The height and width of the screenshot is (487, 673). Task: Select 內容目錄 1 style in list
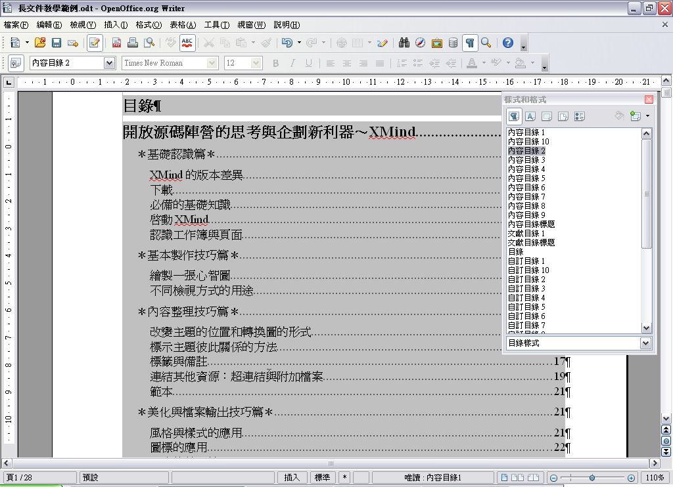(x=526, y=133)
